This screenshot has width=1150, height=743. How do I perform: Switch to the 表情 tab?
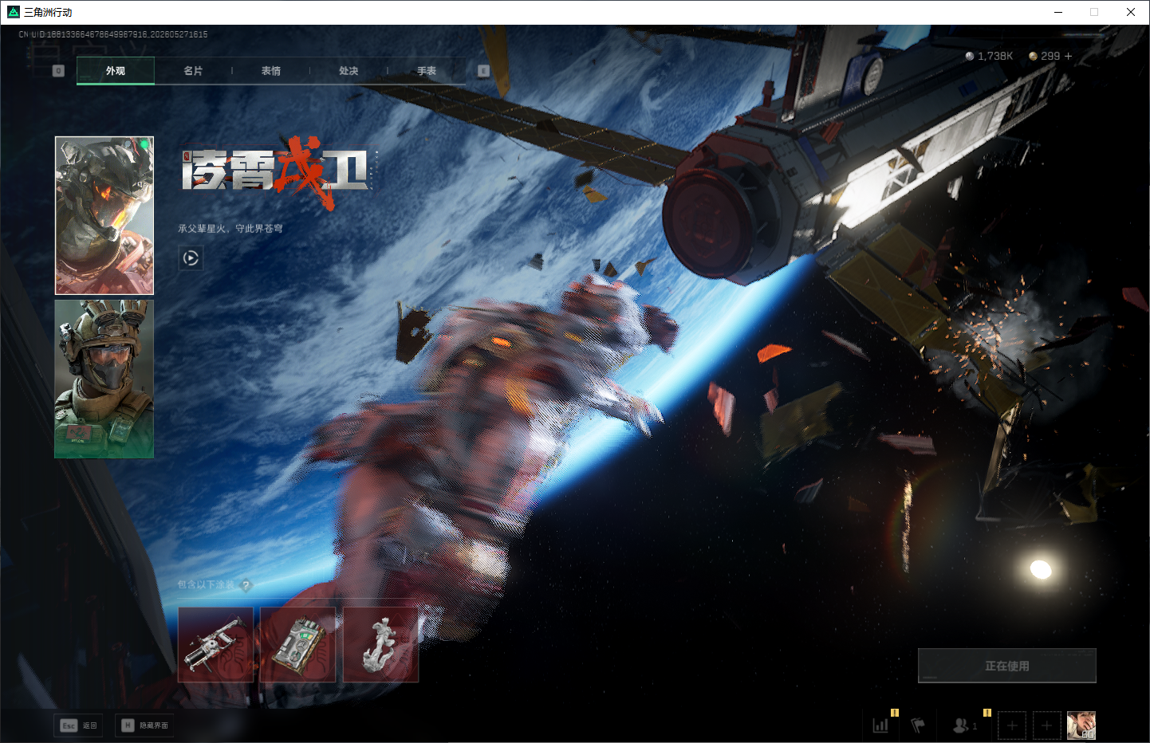point(271,71)
